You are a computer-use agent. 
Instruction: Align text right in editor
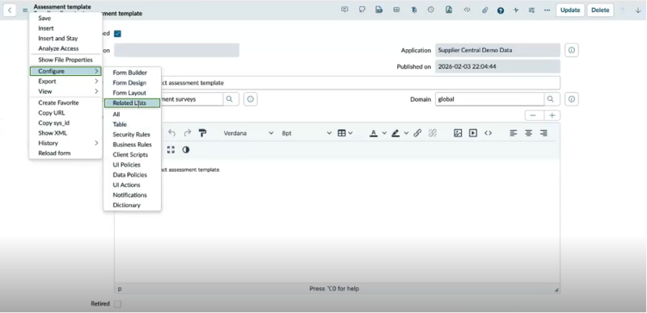click(x=543, y=133)
